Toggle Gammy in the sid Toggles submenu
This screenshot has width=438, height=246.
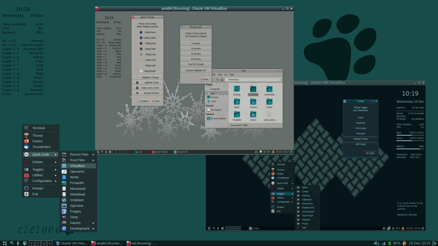tap(308, 195)
